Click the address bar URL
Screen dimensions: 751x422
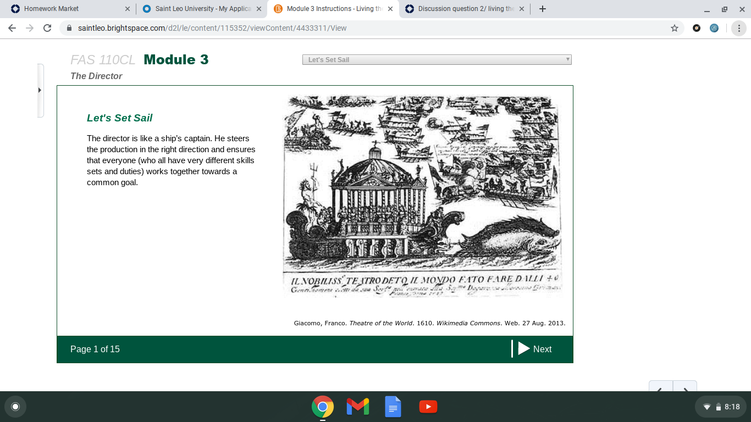212,28
